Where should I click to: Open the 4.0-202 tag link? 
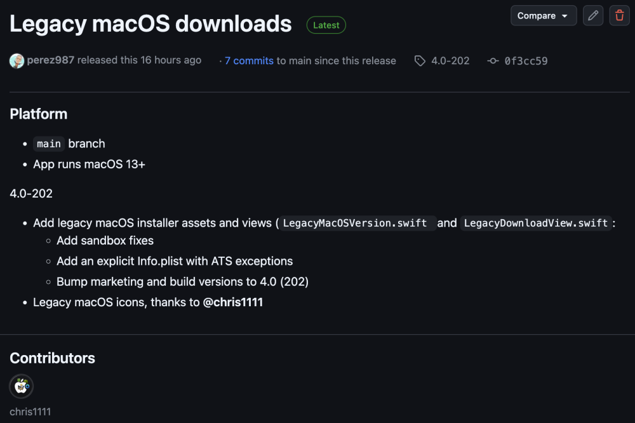click(x=450, y=61)
